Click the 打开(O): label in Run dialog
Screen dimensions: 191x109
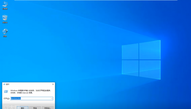(x=6, y=98)
